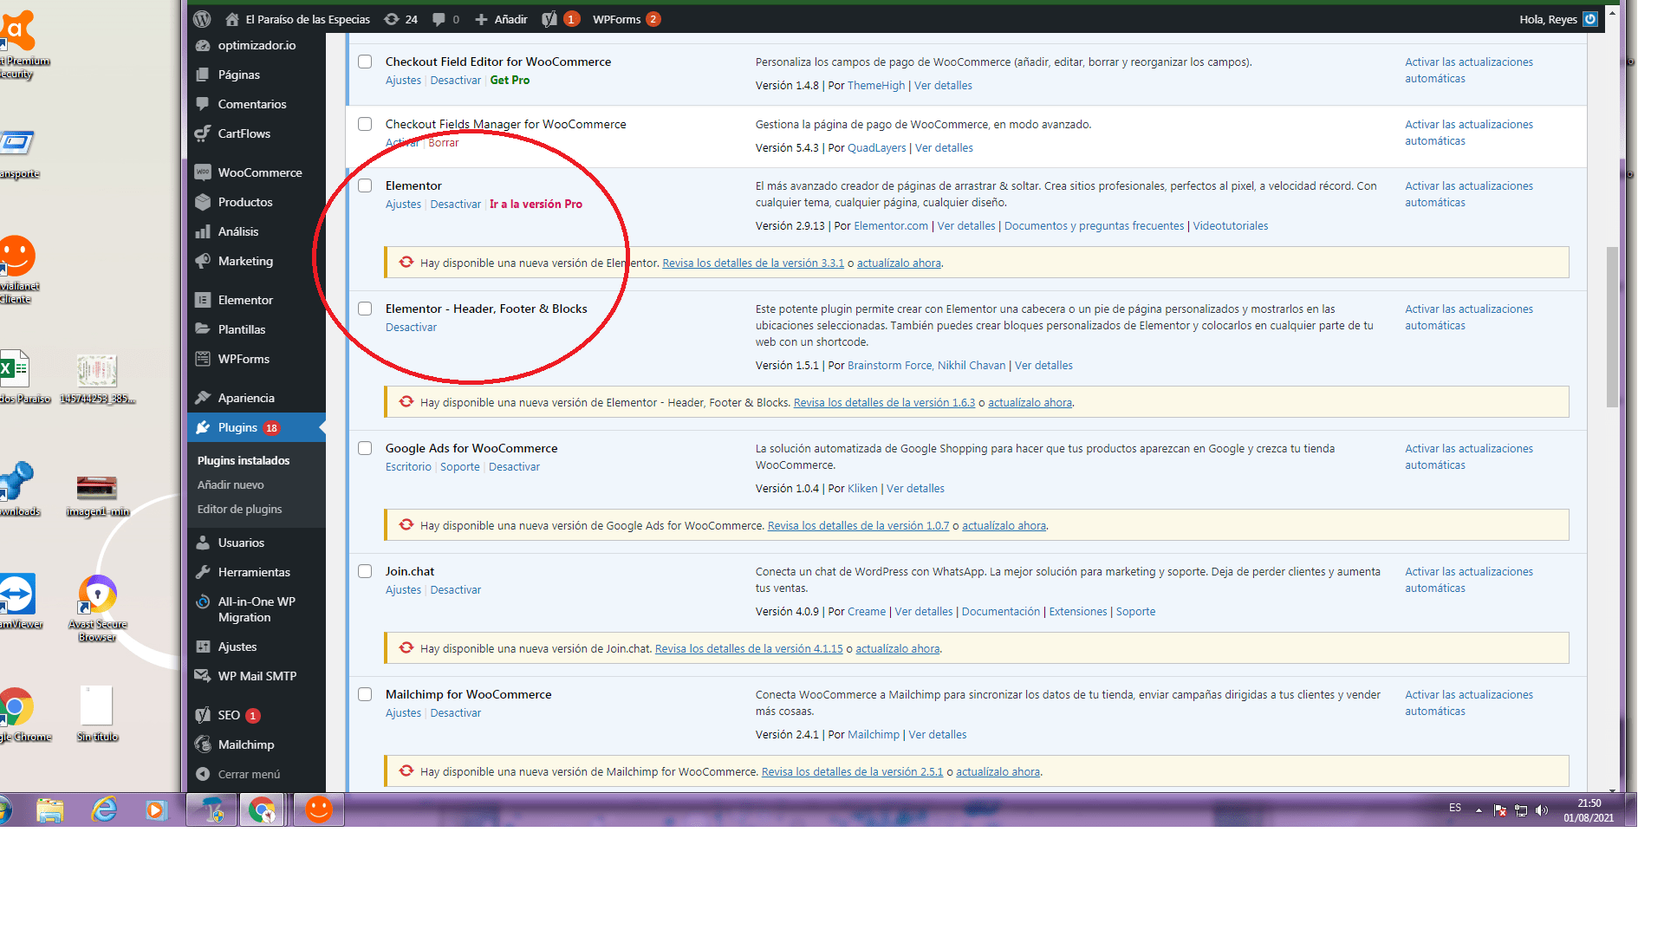Click the All-in-One WP Migration icon
Viewport: 1664px width, 936px height.
click(203, 601)
